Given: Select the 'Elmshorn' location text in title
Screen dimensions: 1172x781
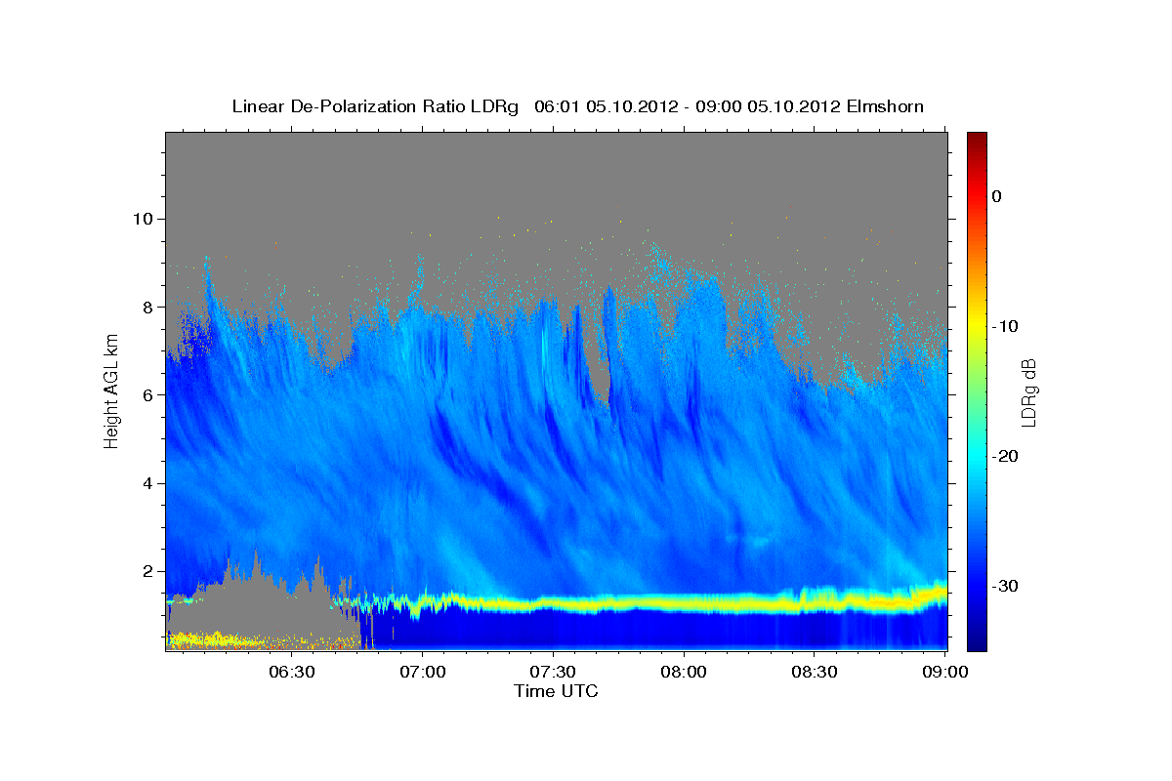Looking at the screenshot, I should coord(884,106).
